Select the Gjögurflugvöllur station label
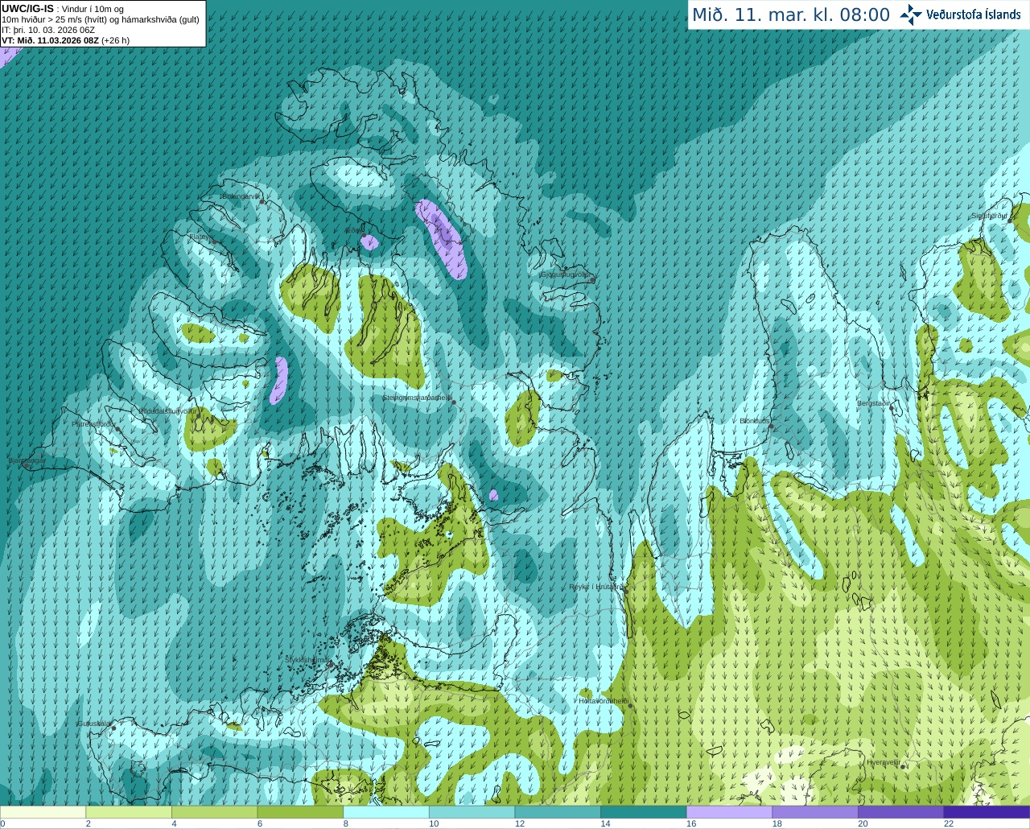 click(x=565, y=274)
